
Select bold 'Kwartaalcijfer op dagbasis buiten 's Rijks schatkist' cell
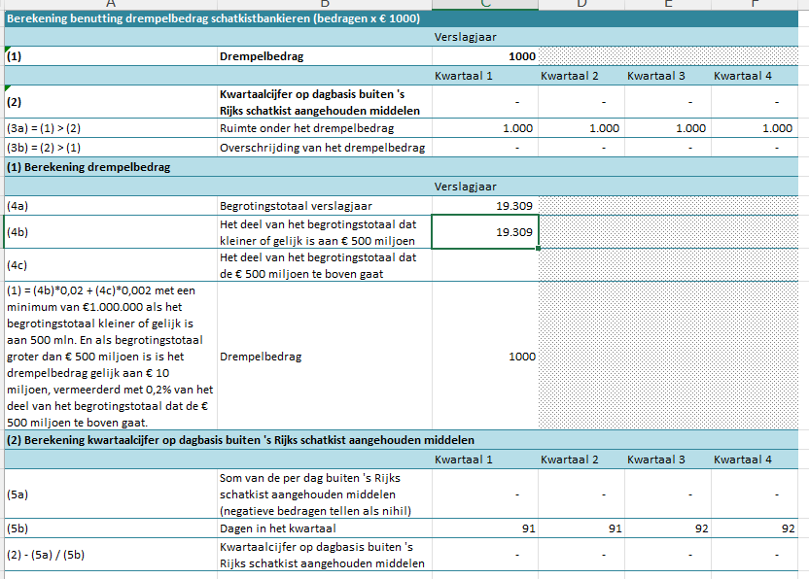coord(325,102)
